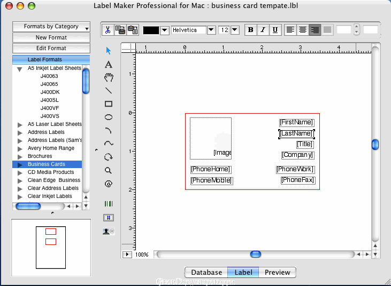The width and height of the screenshot is (391, 286).
Task: Select the Rectangle tool
Action: click(109, 104)
